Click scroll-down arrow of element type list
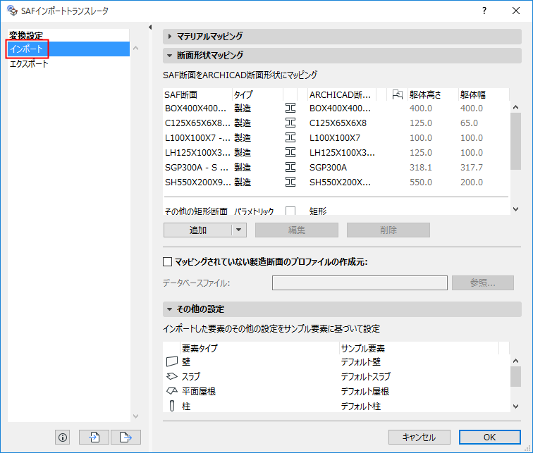The height and width of the screenshot is (453, 533). [515, 406]
